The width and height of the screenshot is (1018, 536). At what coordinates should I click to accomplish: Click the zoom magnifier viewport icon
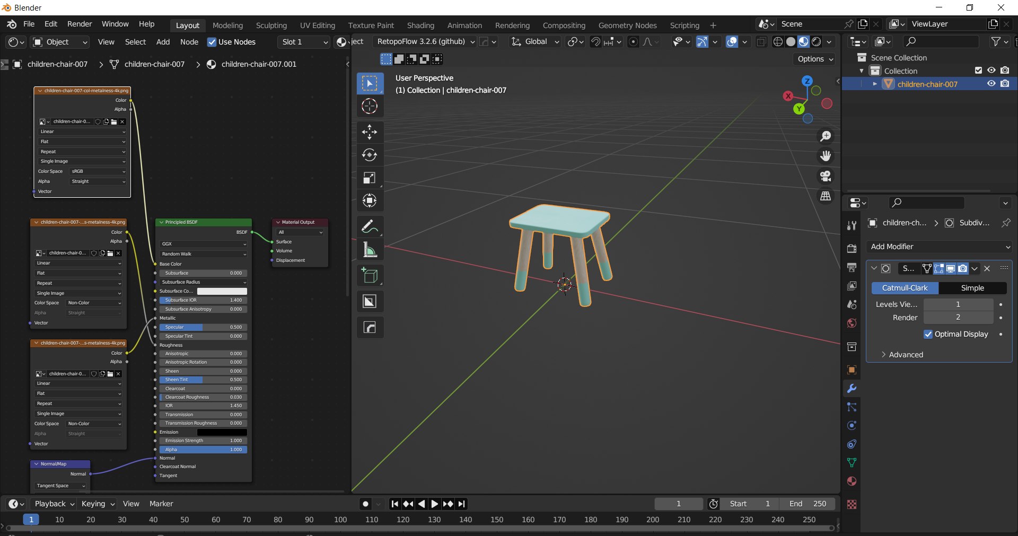point(826,136)
